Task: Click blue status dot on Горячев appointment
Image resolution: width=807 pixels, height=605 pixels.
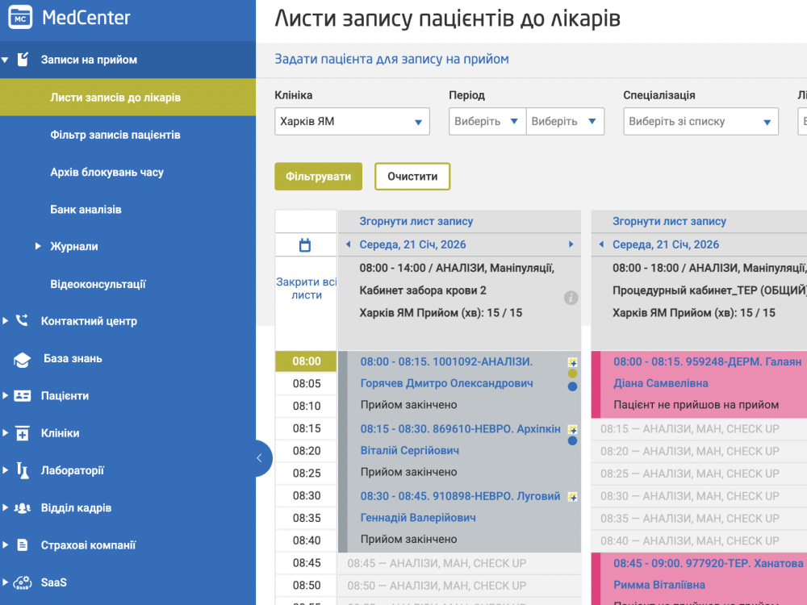Action: 572,386
